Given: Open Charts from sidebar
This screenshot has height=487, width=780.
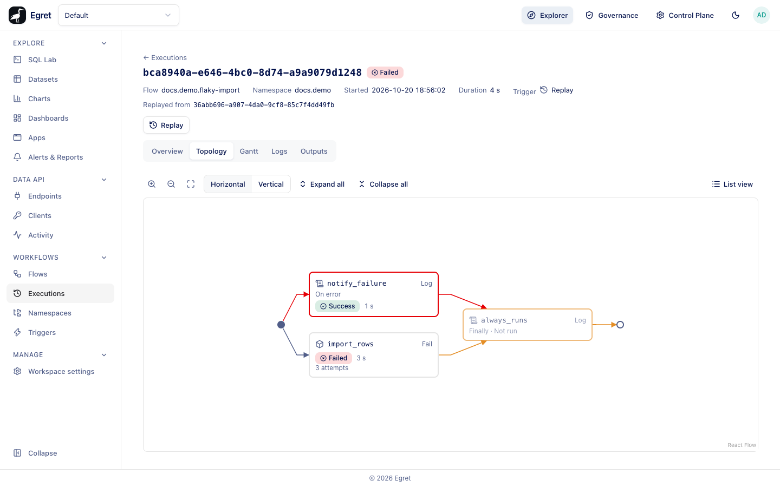Looking at the screenshot, I should pos(60,98).
